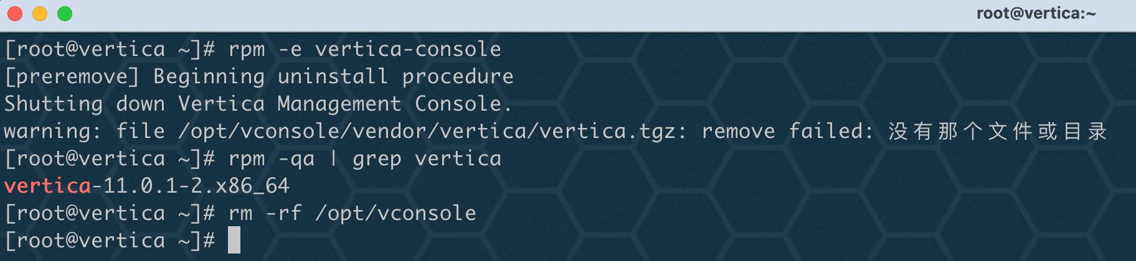
Task: Click the 'rpm -qa | grep vertica' command
Action: click(365, 158)
